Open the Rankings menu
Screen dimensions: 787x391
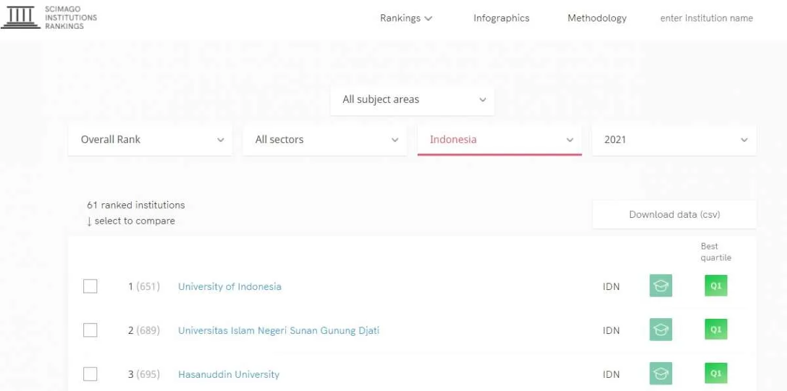click(406, 18)
